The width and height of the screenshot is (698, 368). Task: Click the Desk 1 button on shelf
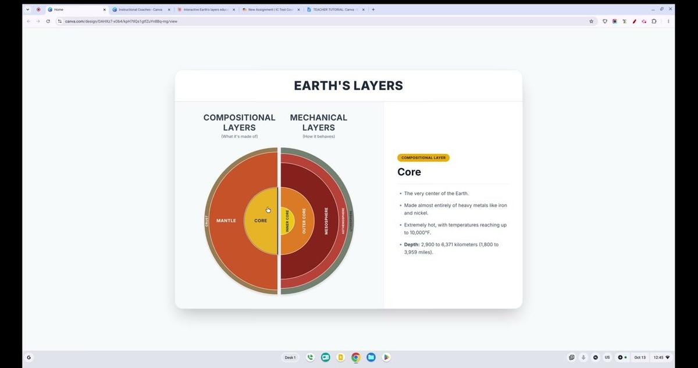(x=290, y=358)
